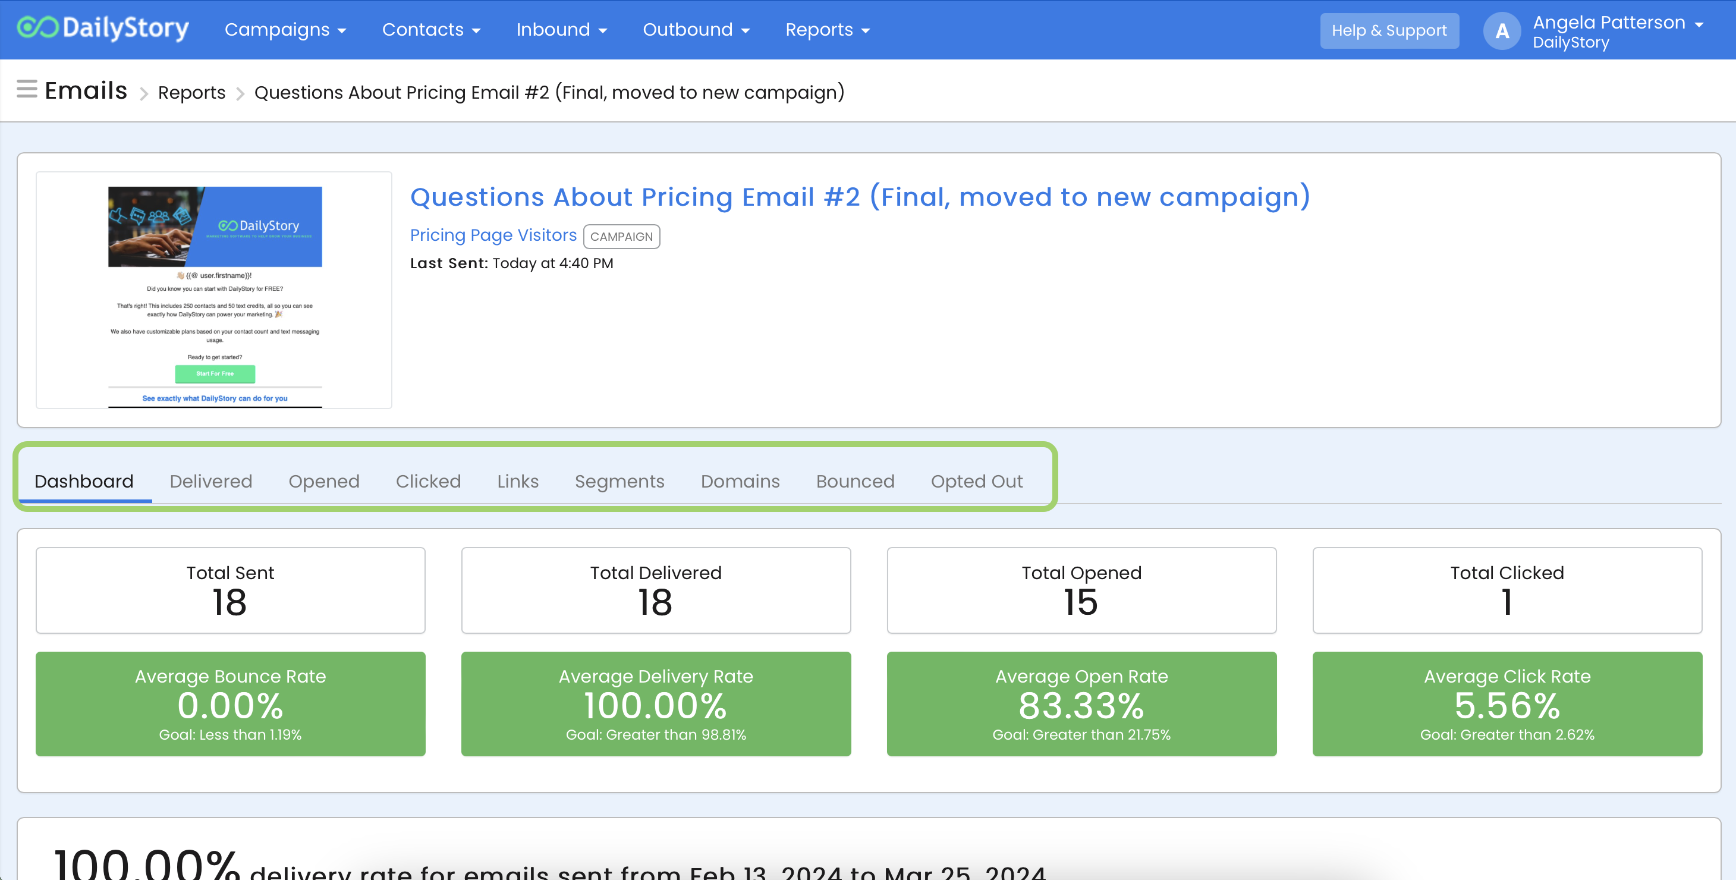Click the Average Delivery Rate 100.00% tile
Image resolution: width=1736 pixels, height=880 pixels.
(656, 703)
